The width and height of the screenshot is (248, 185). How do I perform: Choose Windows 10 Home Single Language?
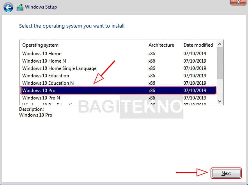(118, 68)
